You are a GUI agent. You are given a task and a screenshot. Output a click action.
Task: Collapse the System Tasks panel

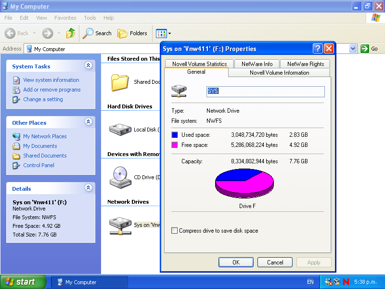(x=89, y=66)
